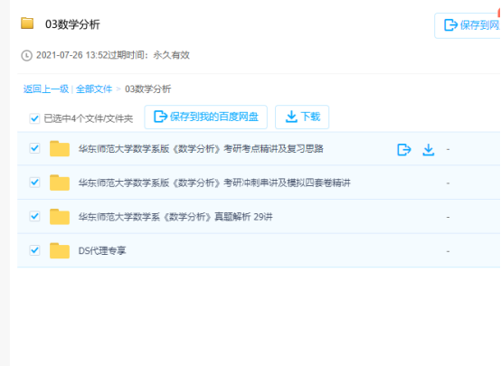The image size is (501, 366).
Task: Click the 过期时间：永久有效 text
Action: click(x=149, y=55)
